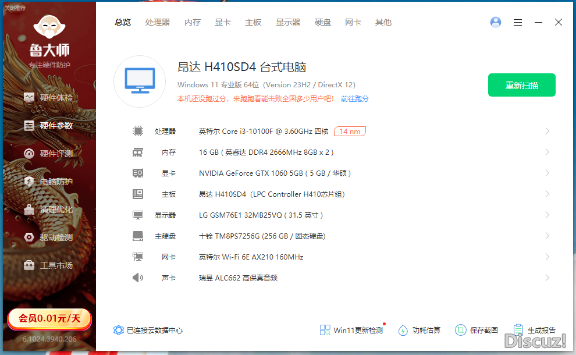Click the 英特尔 Core i3-10100F processor text
This screenshot has width=576, height=355.
(x=264, y=131)
